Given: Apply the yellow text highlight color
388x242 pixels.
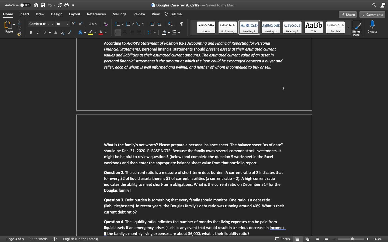Looking at the screenshot, I should coord(91,33).
